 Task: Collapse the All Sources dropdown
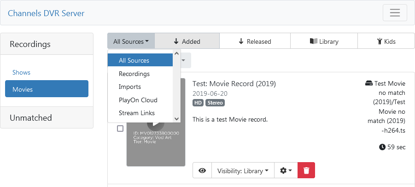[131, 41]
